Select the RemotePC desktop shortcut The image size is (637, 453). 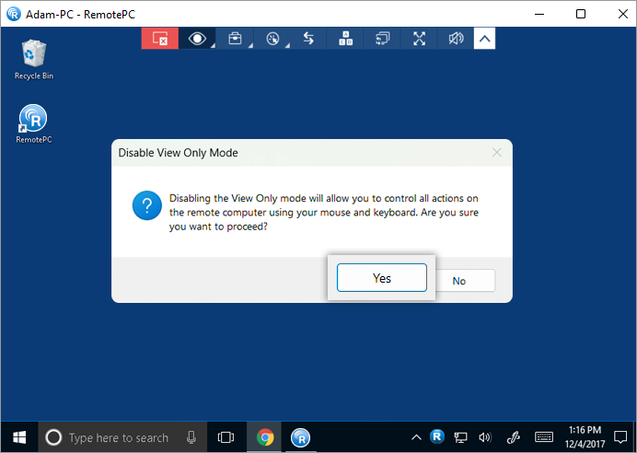(x=34, y=124)
